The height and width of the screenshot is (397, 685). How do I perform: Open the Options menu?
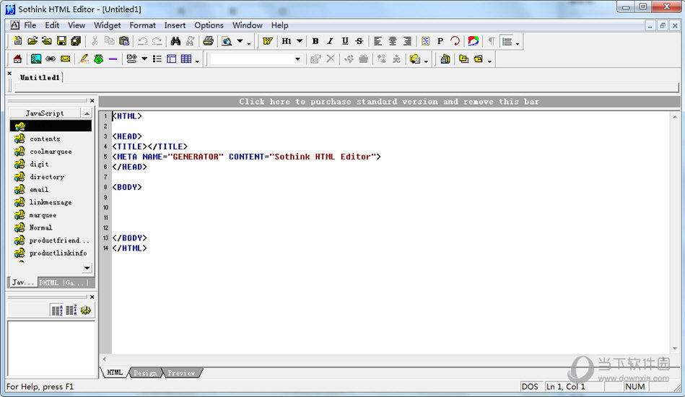tap(209, 25)
